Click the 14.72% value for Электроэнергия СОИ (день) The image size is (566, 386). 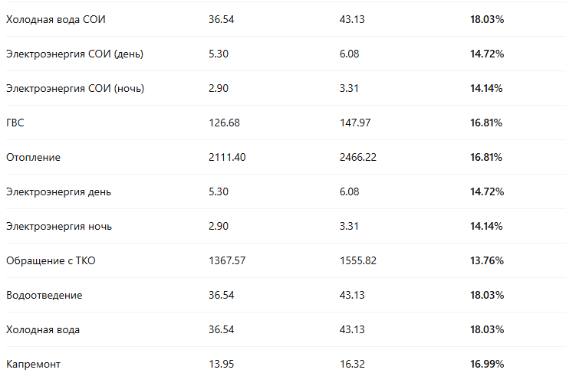487,54
